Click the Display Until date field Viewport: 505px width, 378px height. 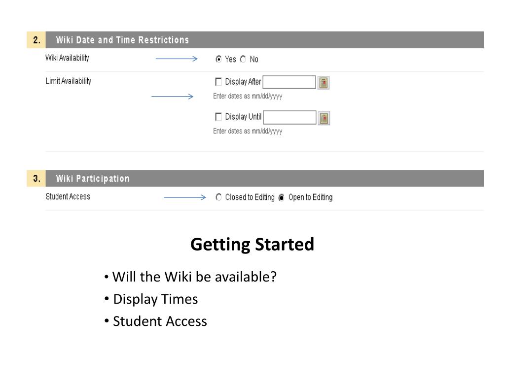tap(289, 117)
